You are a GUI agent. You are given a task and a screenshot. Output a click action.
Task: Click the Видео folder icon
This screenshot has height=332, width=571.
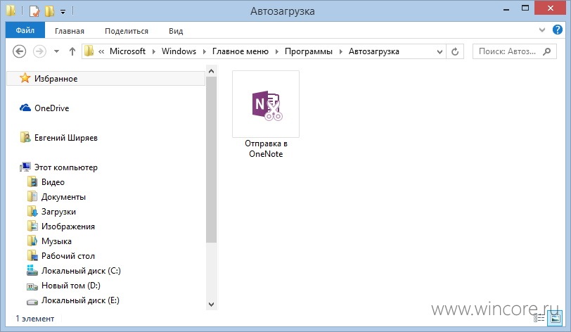click(x=32, y=182)
